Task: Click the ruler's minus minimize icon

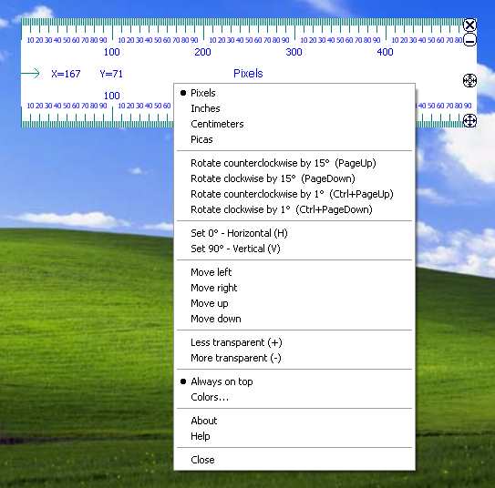Action: pyautogui.click(x=469, y=41)
